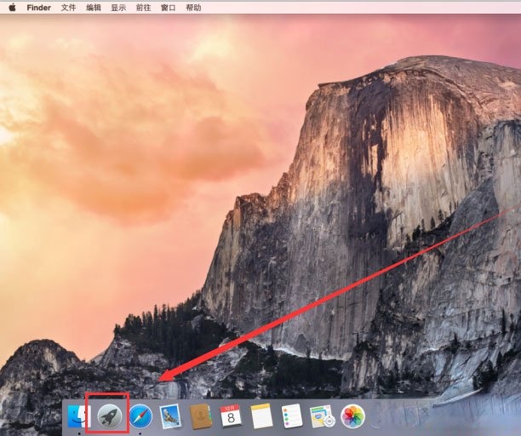This screenshot has height=436, width=521.
Task: Open Reminders app in the Dock
Action: click(x=291, y=416)
